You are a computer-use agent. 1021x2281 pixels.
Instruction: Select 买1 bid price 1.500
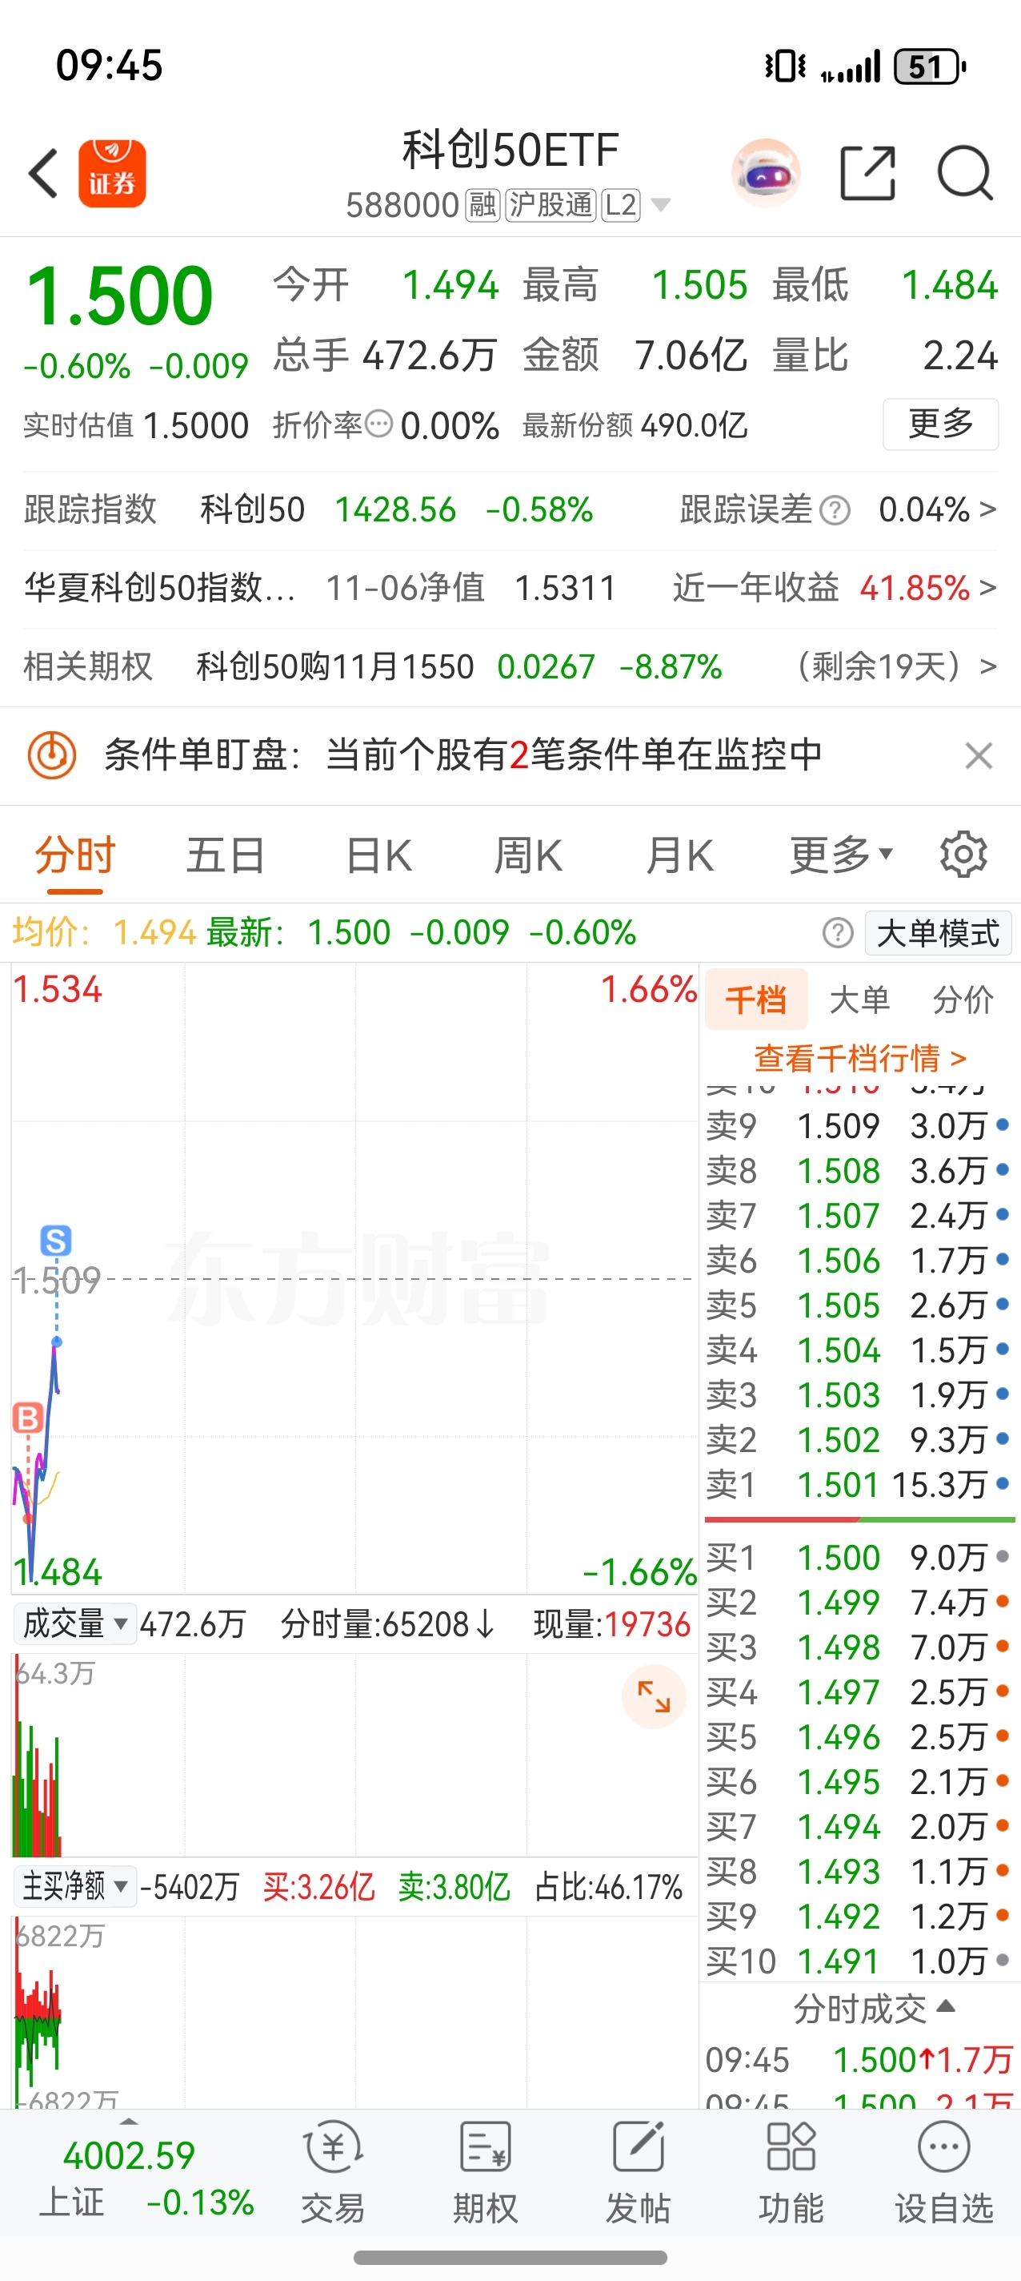[x=838, y=1558]
